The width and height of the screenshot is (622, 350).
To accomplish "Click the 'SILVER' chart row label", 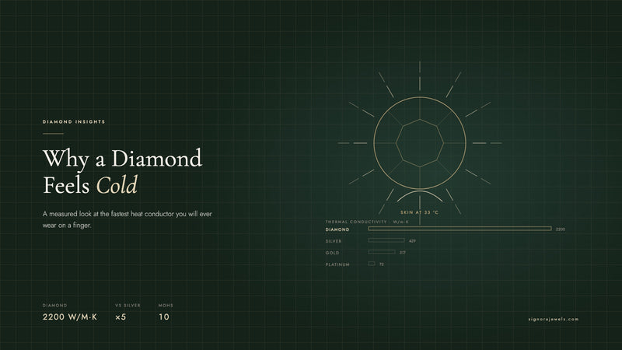I will (334, 241).
